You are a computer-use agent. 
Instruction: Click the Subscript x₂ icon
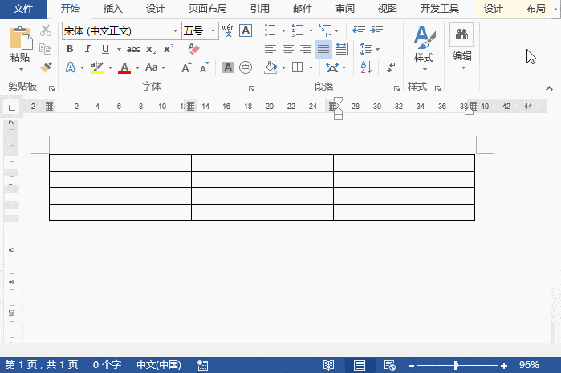point(151,49)
